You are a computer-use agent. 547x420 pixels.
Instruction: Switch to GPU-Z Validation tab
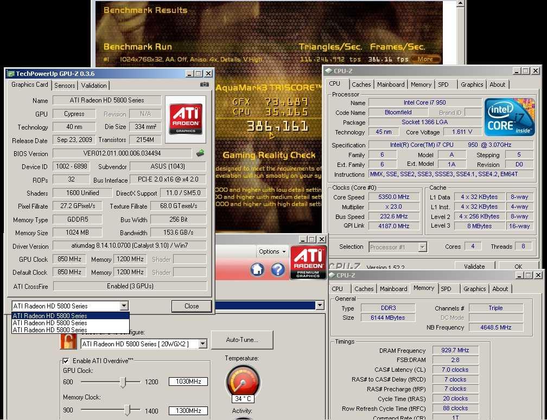(94, 85)
